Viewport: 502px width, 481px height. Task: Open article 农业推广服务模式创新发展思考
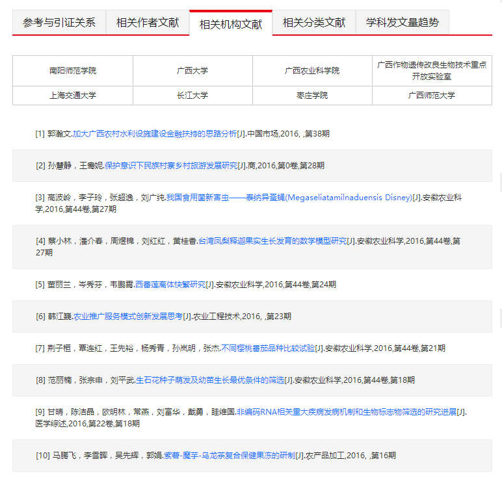click(128, 317)
